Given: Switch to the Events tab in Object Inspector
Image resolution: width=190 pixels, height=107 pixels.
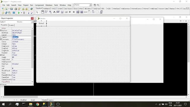Looking at the screenshot, I should tap(11, 25).
